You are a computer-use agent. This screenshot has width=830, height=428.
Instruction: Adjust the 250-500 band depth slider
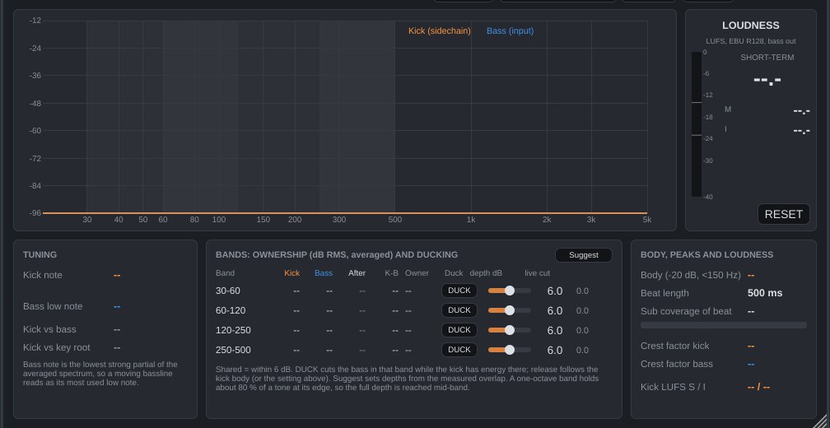click(x=509, y=350)
